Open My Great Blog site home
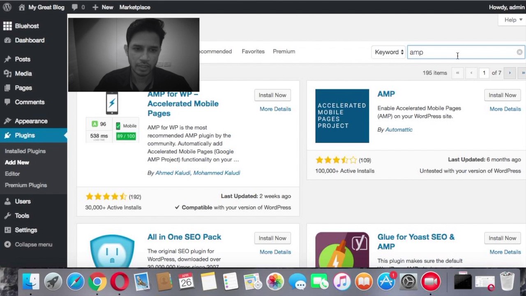The width and height of the screenshot is (526, 296). point(41,7)
